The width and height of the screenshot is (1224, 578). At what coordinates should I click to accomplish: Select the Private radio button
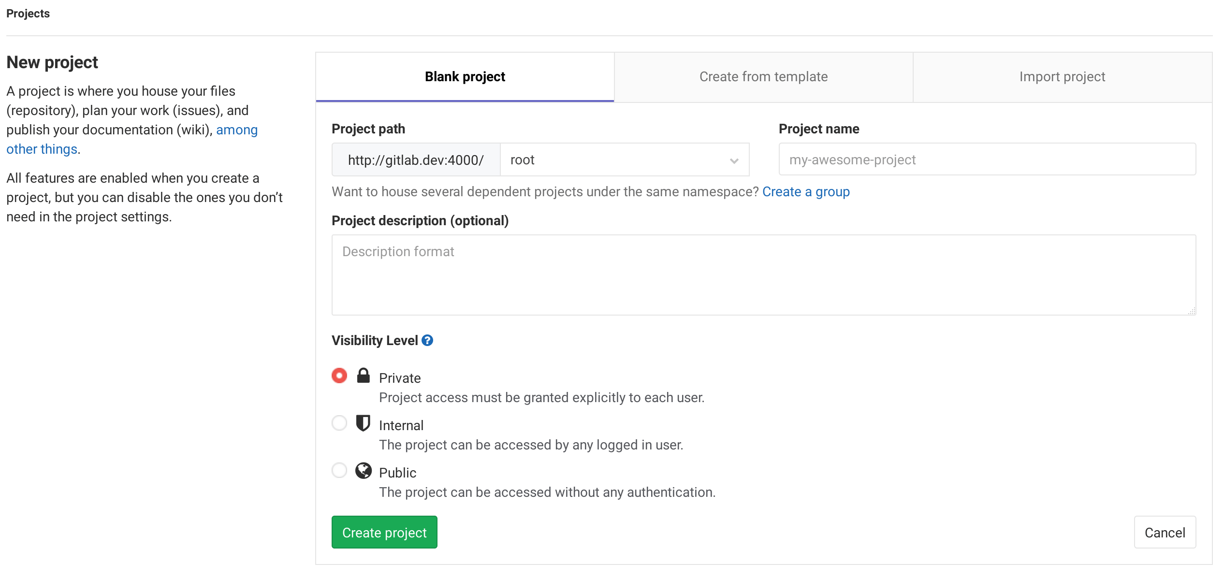pos(339,377)
